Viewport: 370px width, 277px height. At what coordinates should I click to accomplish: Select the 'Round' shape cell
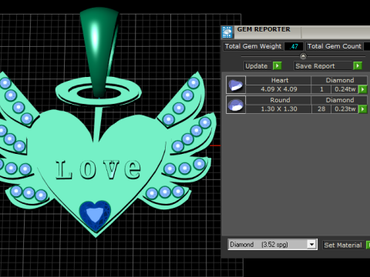pos(278,100)
